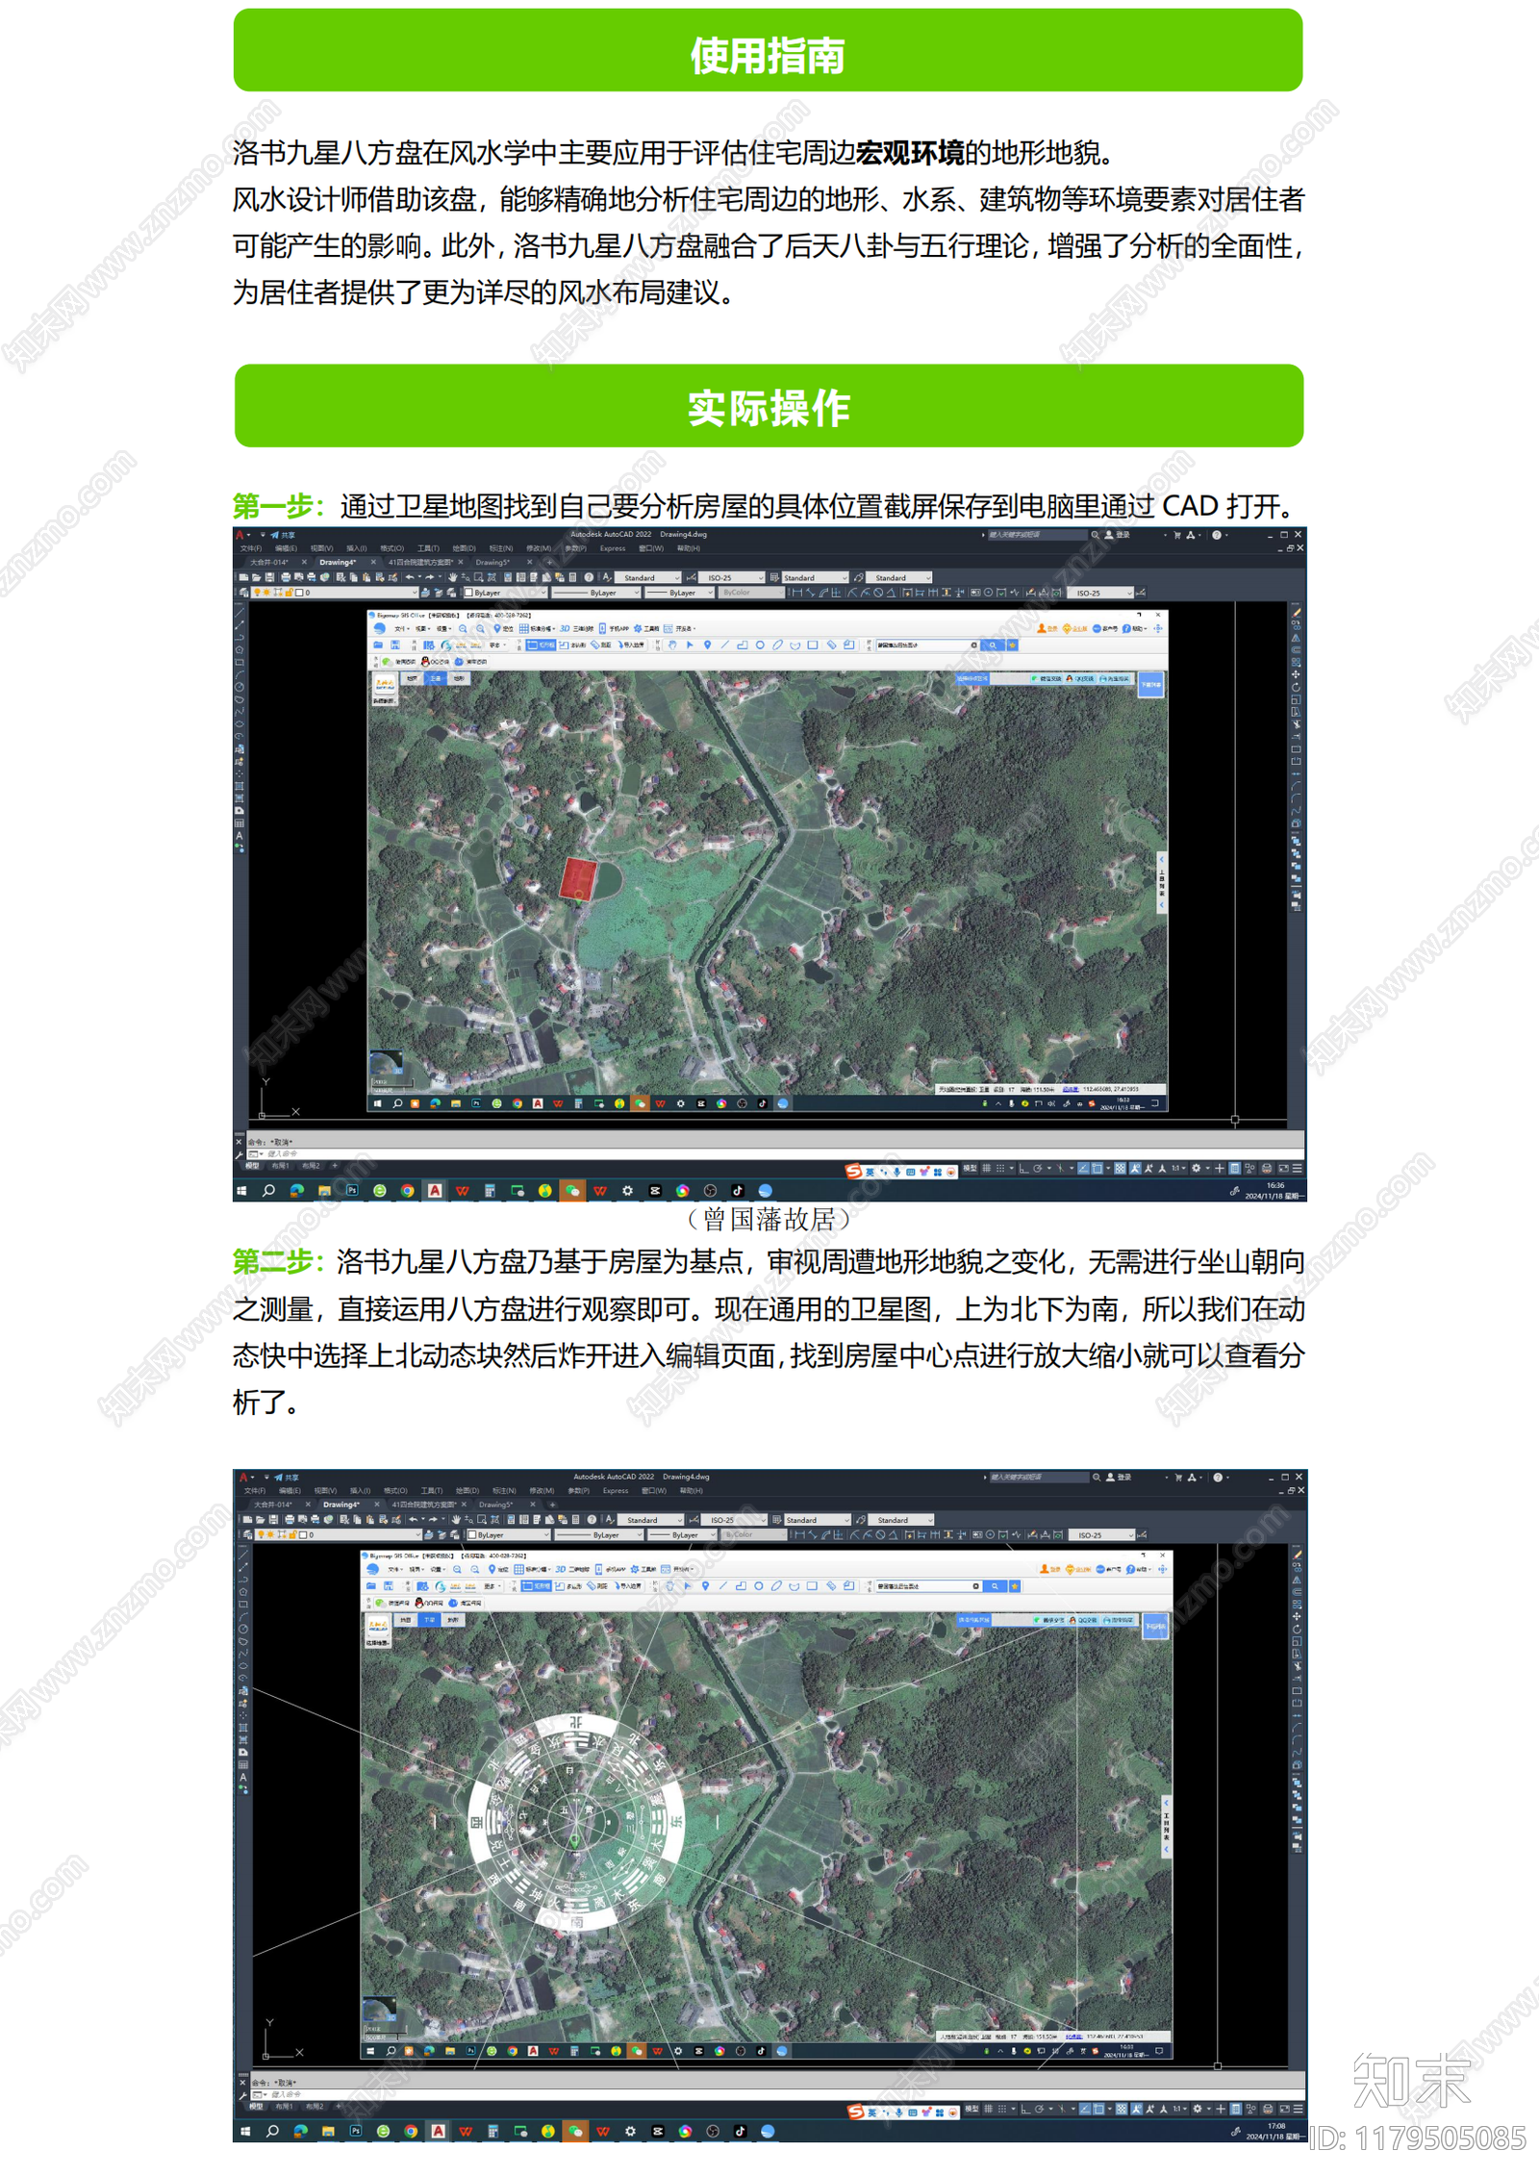
Task: Click yellow star icon in step-two Bigemap
Action: (x=1014, y=1586)
